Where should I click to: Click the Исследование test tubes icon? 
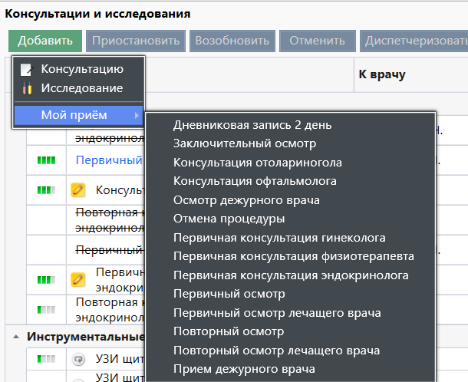tap(27, 88)
